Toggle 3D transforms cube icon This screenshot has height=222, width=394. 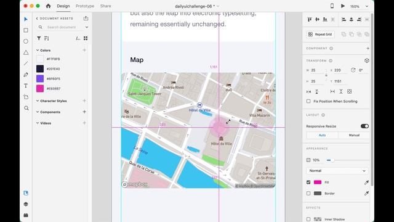(x=367, y=60)
